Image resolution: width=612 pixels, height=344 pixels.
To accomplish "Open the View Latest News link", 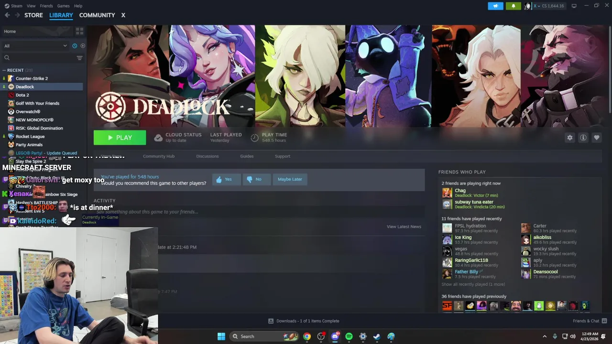I will (404, 226).
